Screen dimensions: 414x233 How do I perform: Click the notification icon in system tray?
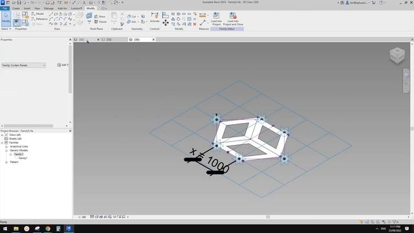coord(407,228)
